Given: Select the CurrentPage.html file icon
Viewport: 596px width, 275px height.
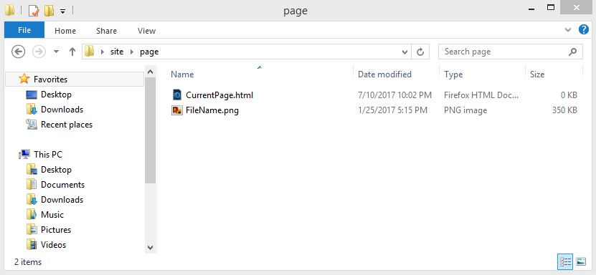Looking at the screenshot, I should pos(177,95).
